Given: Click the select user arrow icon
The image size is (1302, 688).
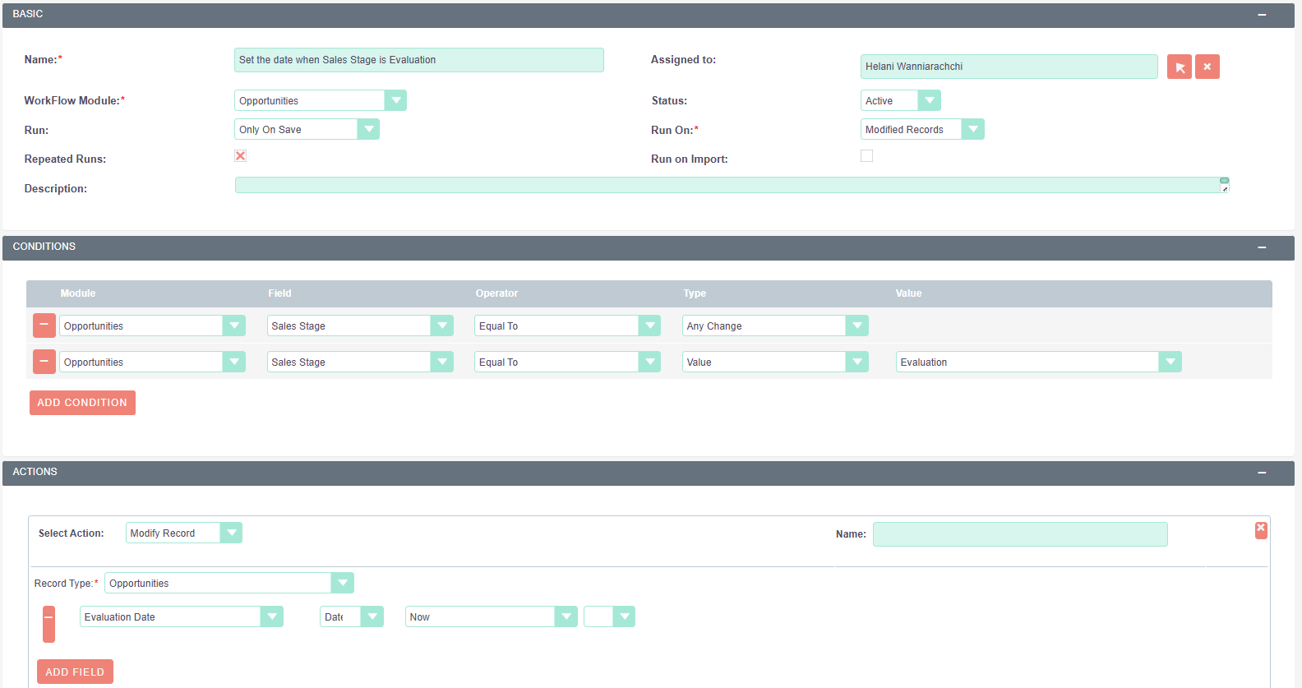Looking at the screenshot, I should pyautogui.click(x=1179, y=67).
